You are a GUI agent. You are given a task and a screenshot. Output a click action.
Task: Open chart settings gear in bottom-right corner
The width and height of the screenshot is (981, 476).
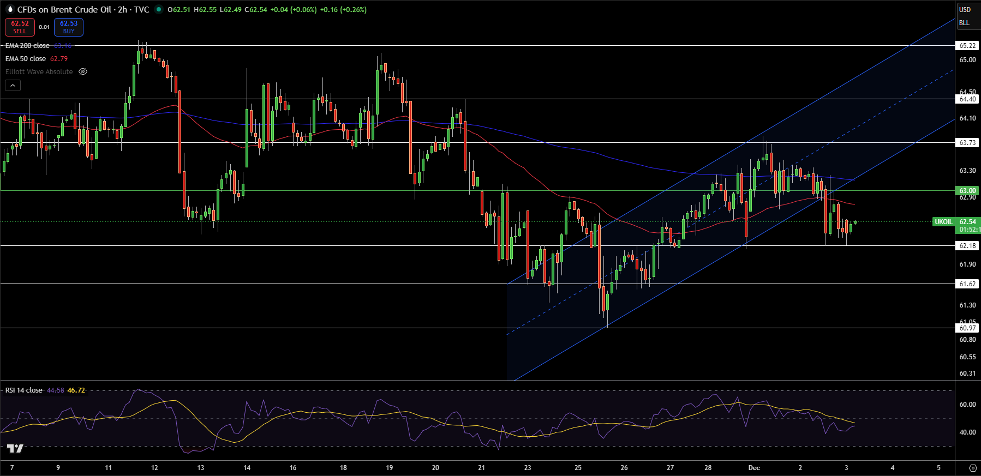pyautogui.click(x=973, y=468)
